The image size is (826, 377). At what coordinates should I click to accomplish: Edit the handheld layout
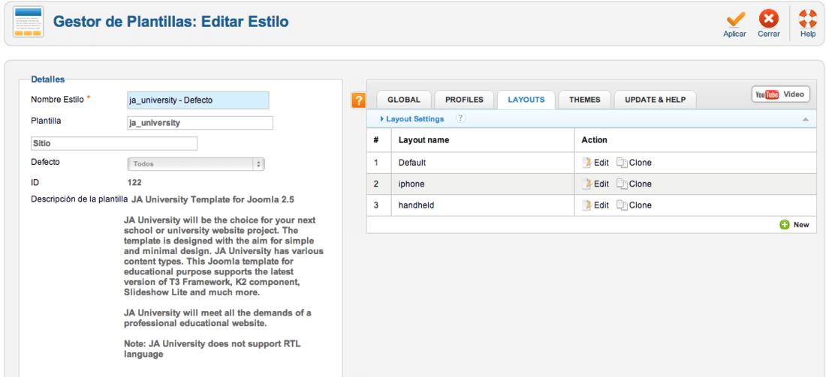(x=595, y=205)
